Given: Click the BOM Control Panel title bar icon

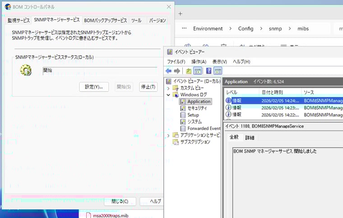Looking at the screenshot, I should coord(8,7).
